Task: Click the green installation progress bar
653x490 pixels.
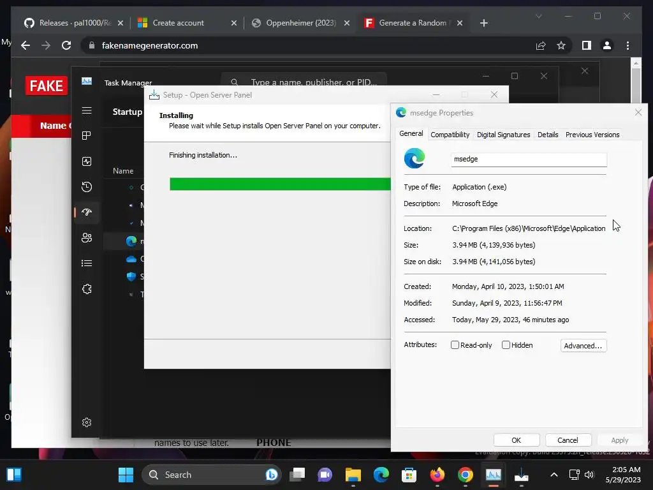Action: point(280,184)
